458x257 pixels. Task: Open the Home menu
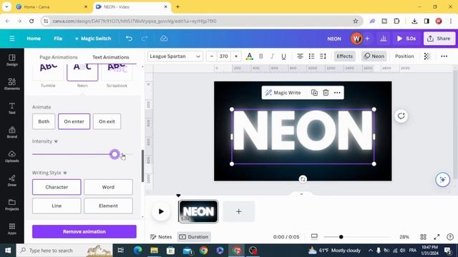coord(34,39)
